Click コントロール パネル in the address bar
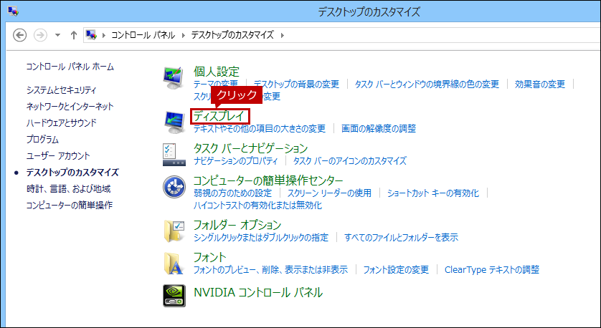The height and width of the screenshot is (328, 601). [143, 35]
